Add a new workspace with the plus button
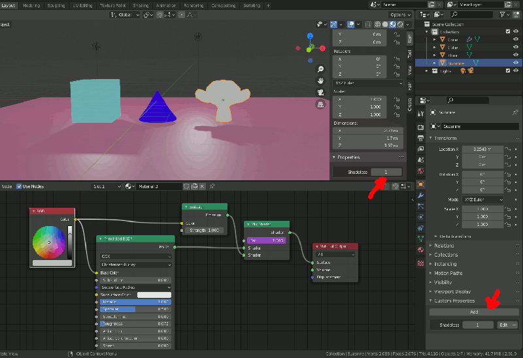Image resolution: width=523 pixels, height=358 pixels. (x=268, y=5)
